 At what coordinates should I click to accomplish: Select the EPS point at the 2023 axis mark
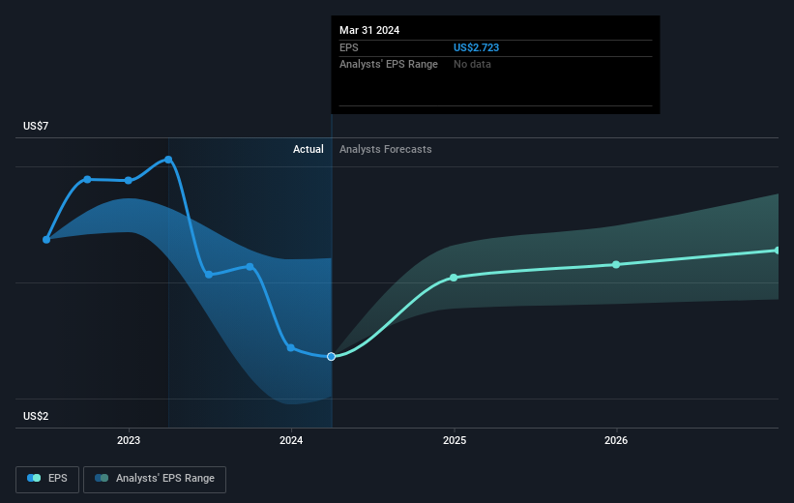coord(129,180)
